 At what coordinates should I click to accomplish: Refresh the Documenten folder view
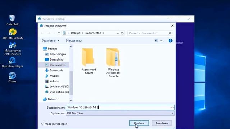[122, 33]
